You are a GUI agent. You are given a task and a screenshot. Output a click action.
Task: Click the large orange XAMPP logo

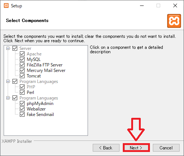pyautogui.click(x=174, y=21)
